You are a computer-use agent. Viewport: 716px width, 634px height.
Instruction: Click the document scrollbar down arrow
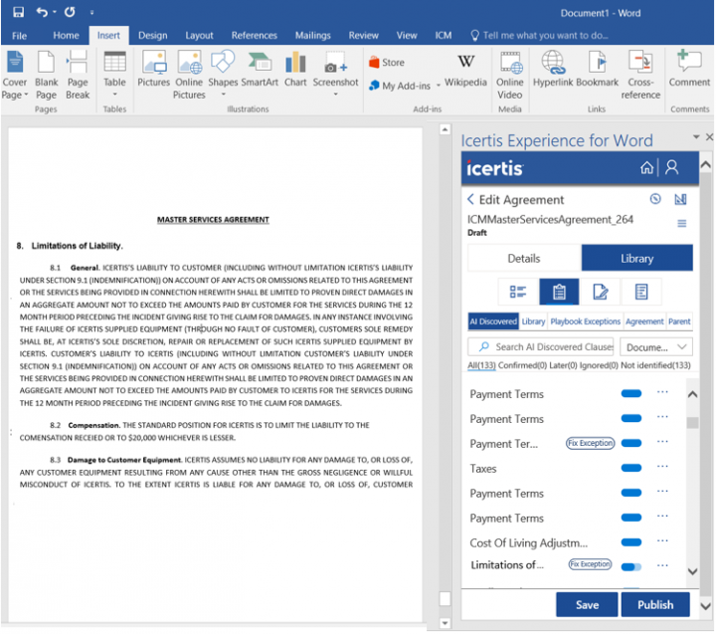click(445, 623)
